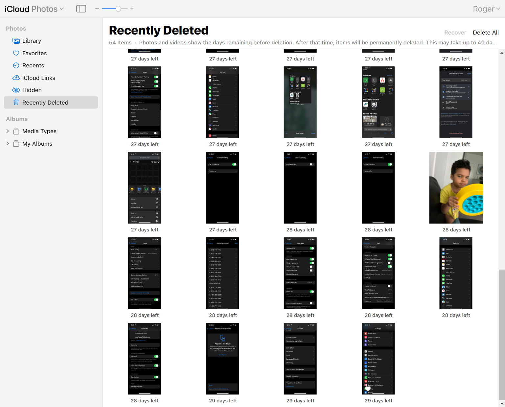Open the Roger account menu

pyautogui.click(x=486, y=9)
